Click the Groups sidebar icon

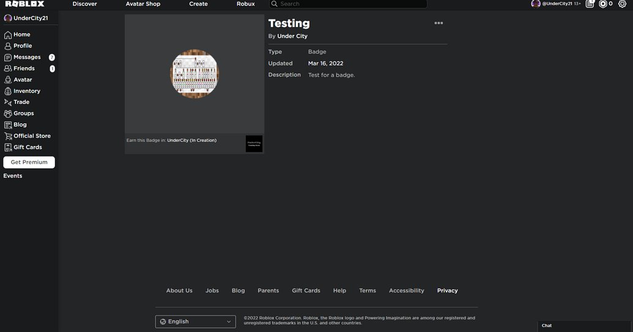(x=8, y=114)
